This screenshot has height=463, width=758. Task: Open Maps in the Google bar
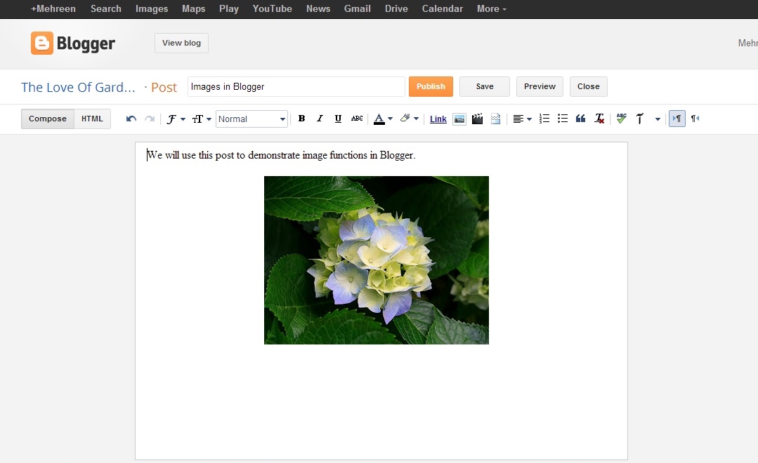click(193, 8)
